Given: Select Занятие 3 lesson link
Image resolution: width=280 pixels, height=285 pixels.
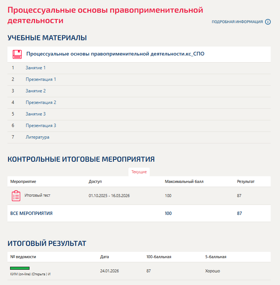Looking at the screenshot, I should point(35,114).
